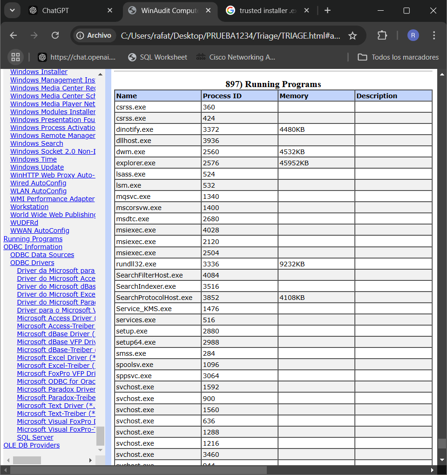Focus the address bar URL
Image resolution: width=447 pixels, height=475 pixels.
230,36
